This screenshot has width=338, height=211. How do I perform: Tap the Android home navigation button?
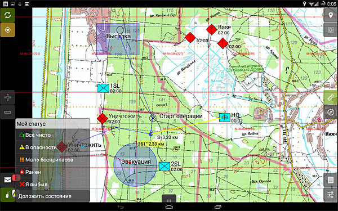[x=169, y=207]
